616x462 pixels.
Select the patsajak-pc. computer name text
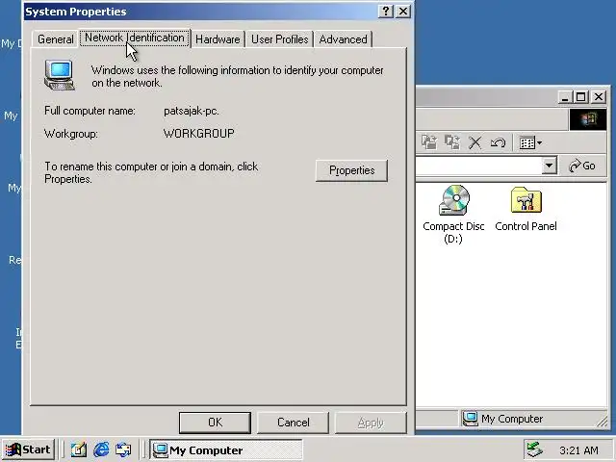(192, 111)
